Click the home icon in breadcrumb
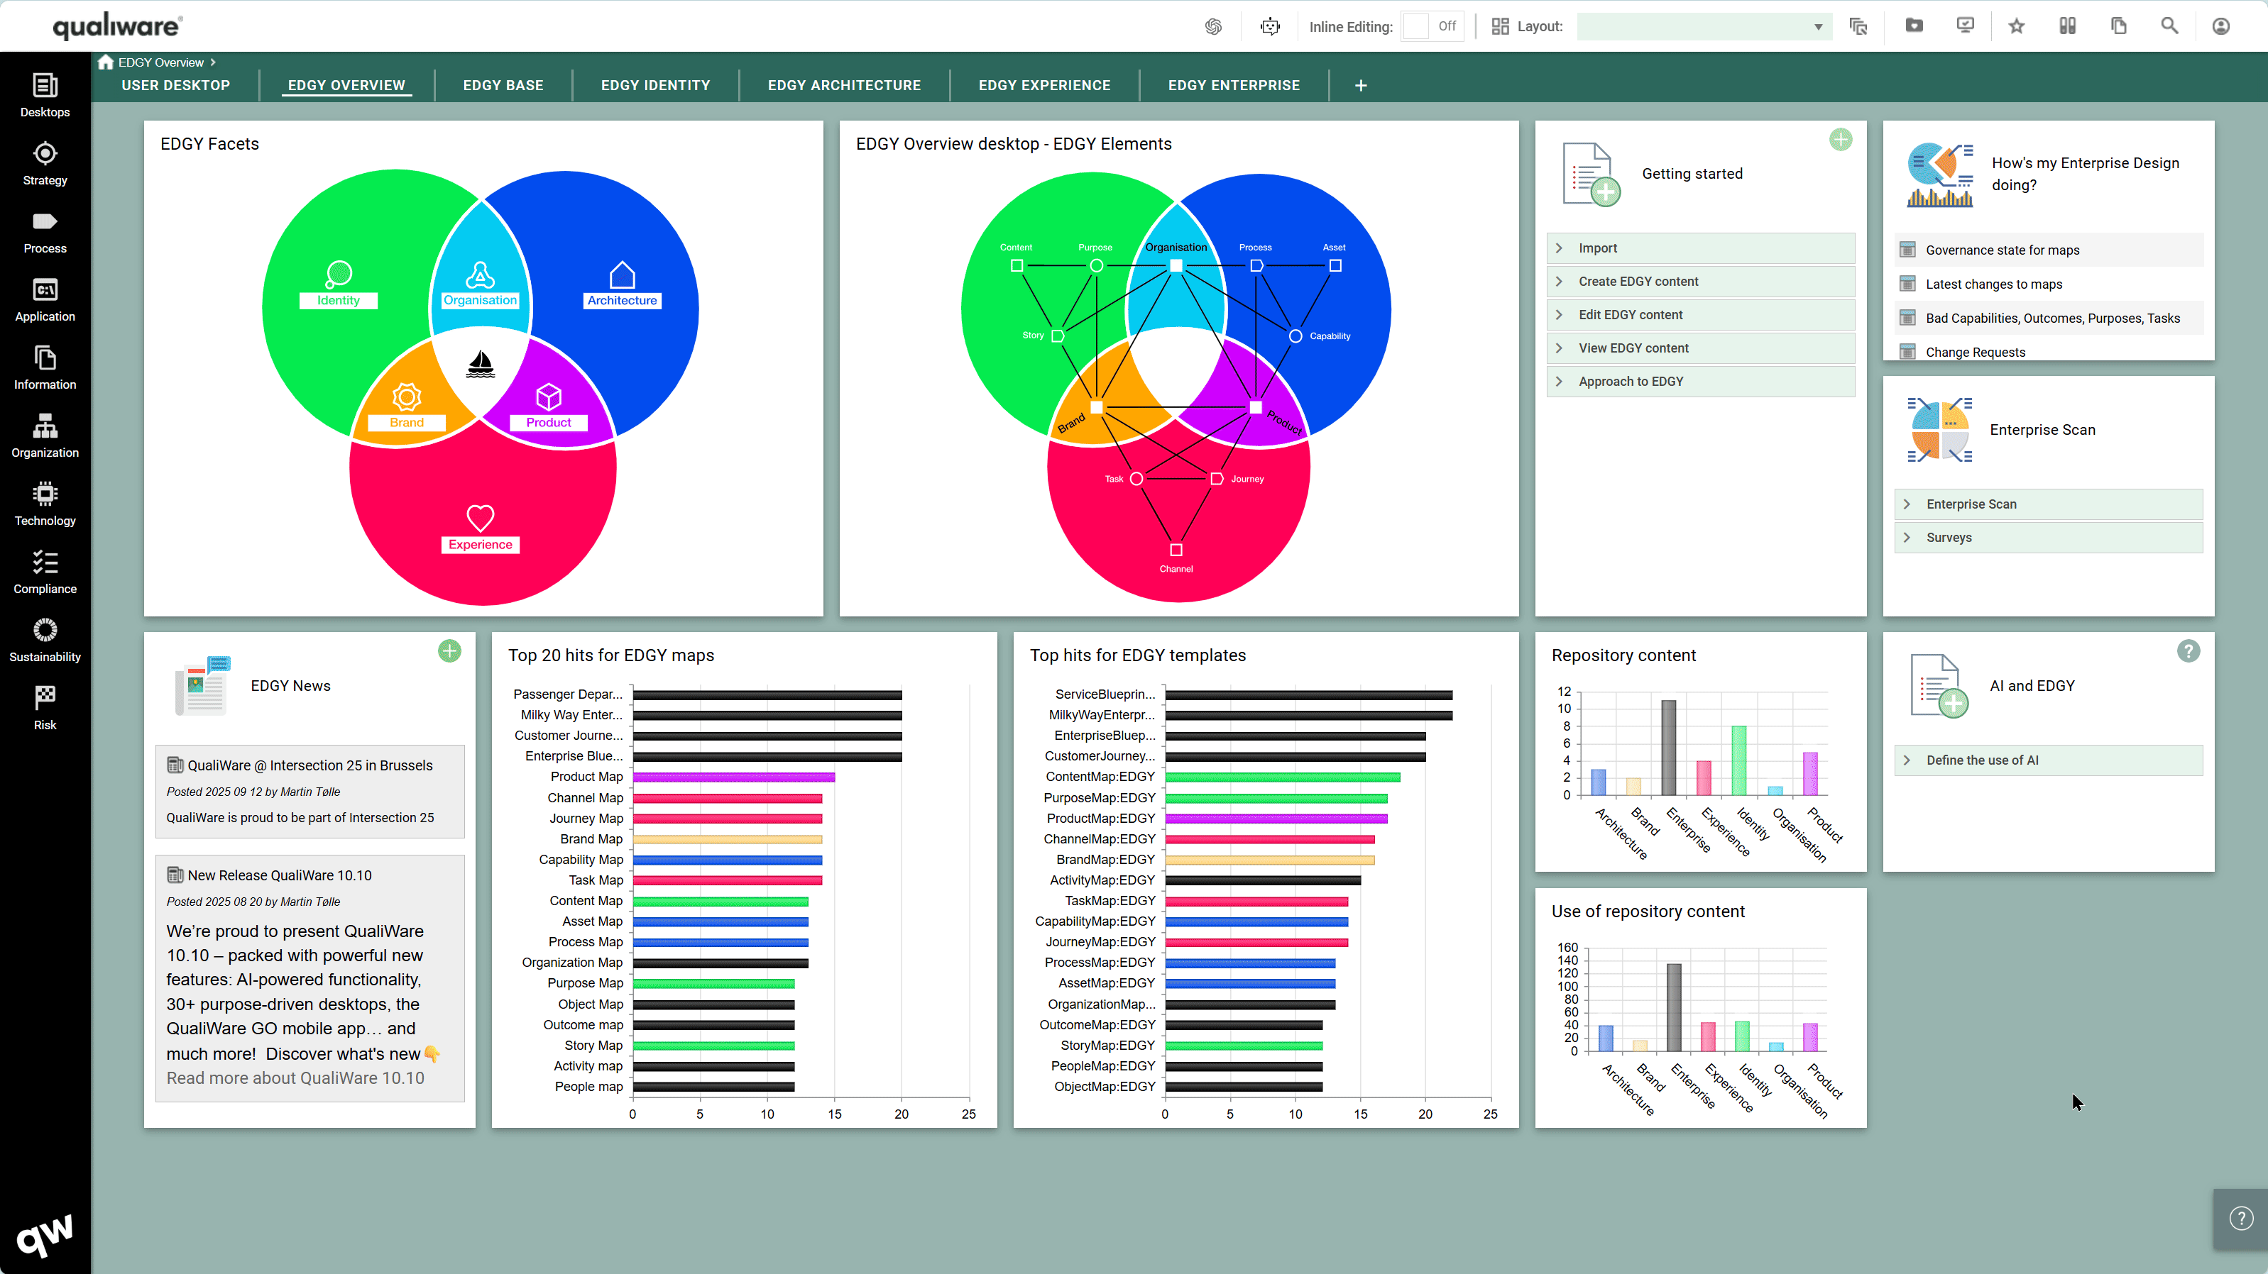Screen dimensions: 2268x1274 [106, 62]
